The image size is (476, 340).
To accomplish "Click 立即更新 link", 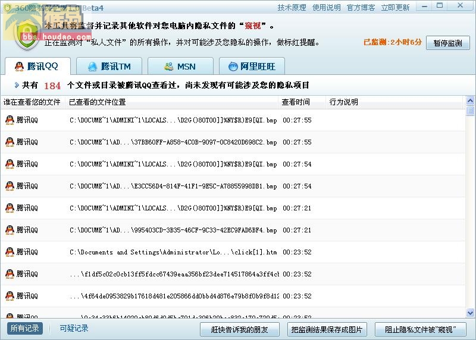I will [395, 8].
